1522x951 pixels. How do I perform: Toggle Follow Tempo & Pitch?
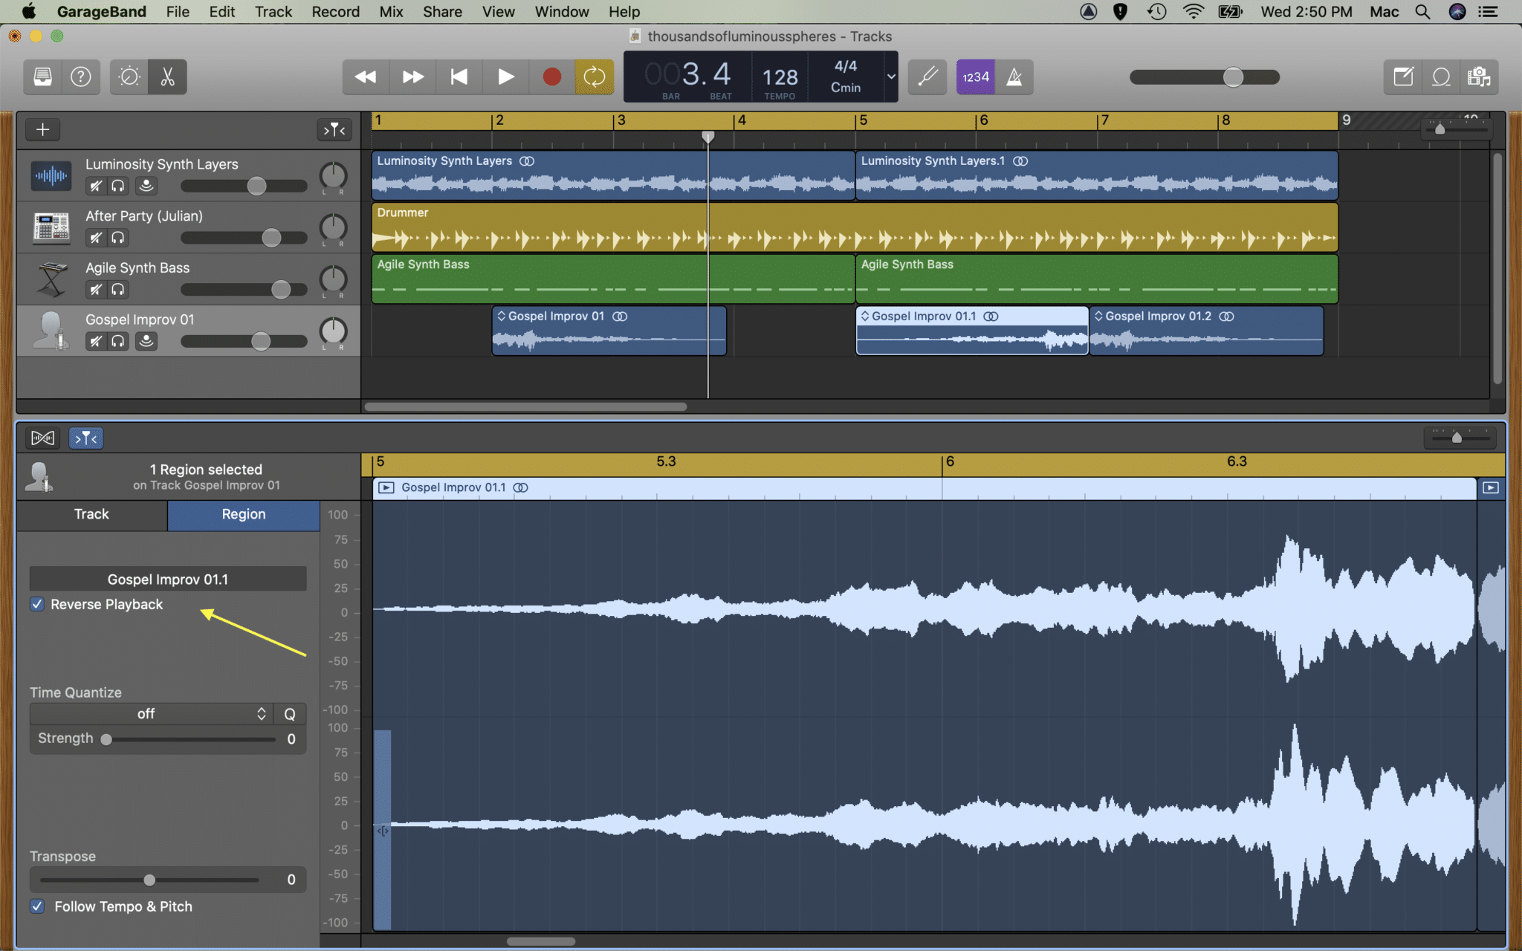(x=37, y=906)
